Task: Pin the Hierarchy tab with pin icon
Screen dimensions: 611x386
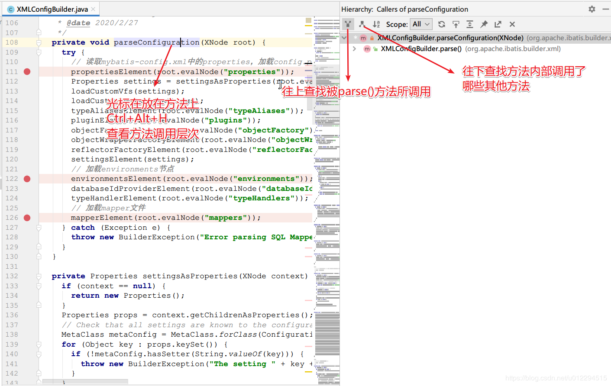Action: pos(484,24)
